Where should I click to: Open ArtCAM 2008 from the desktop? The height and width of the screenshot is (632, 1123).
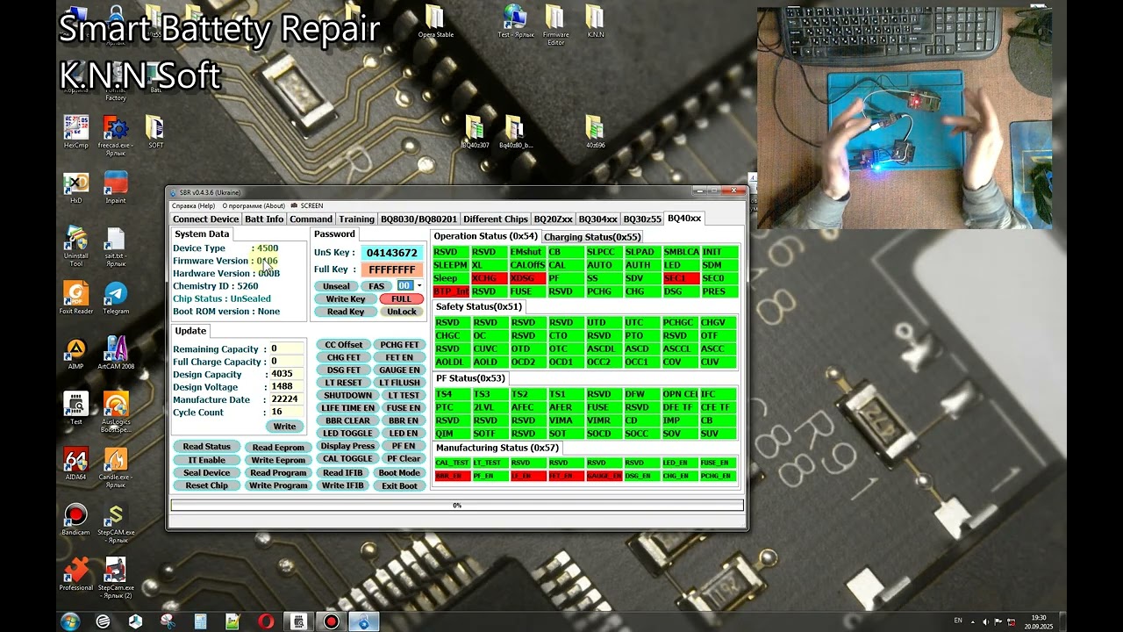tap(116, 353)
